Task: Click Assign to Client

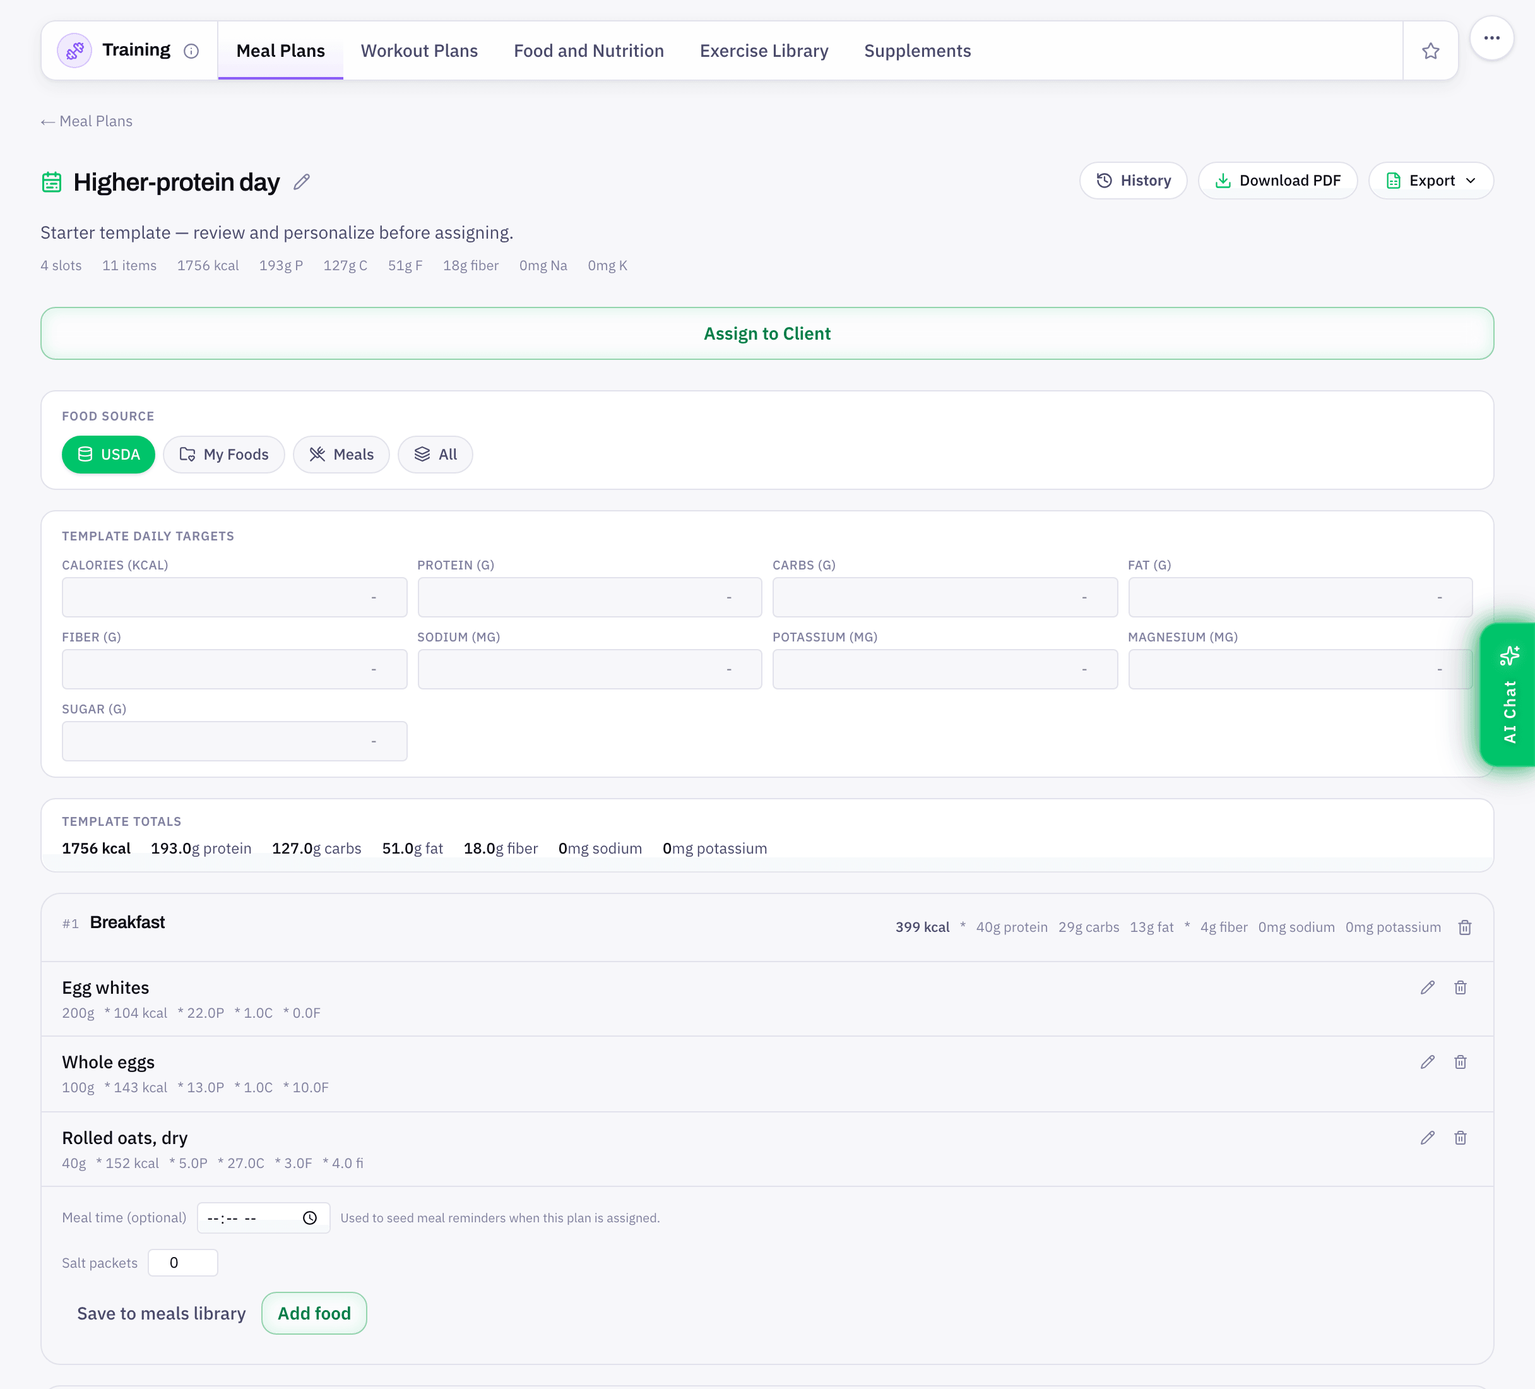Action: (767, 333)
